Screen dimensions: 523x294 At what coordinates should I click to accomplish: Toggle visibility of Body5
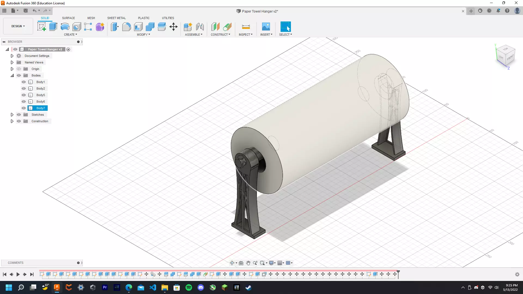24,95
